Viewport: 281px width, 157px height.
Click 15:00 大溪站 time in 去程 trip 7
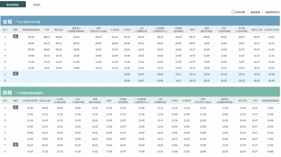[127, 74]
